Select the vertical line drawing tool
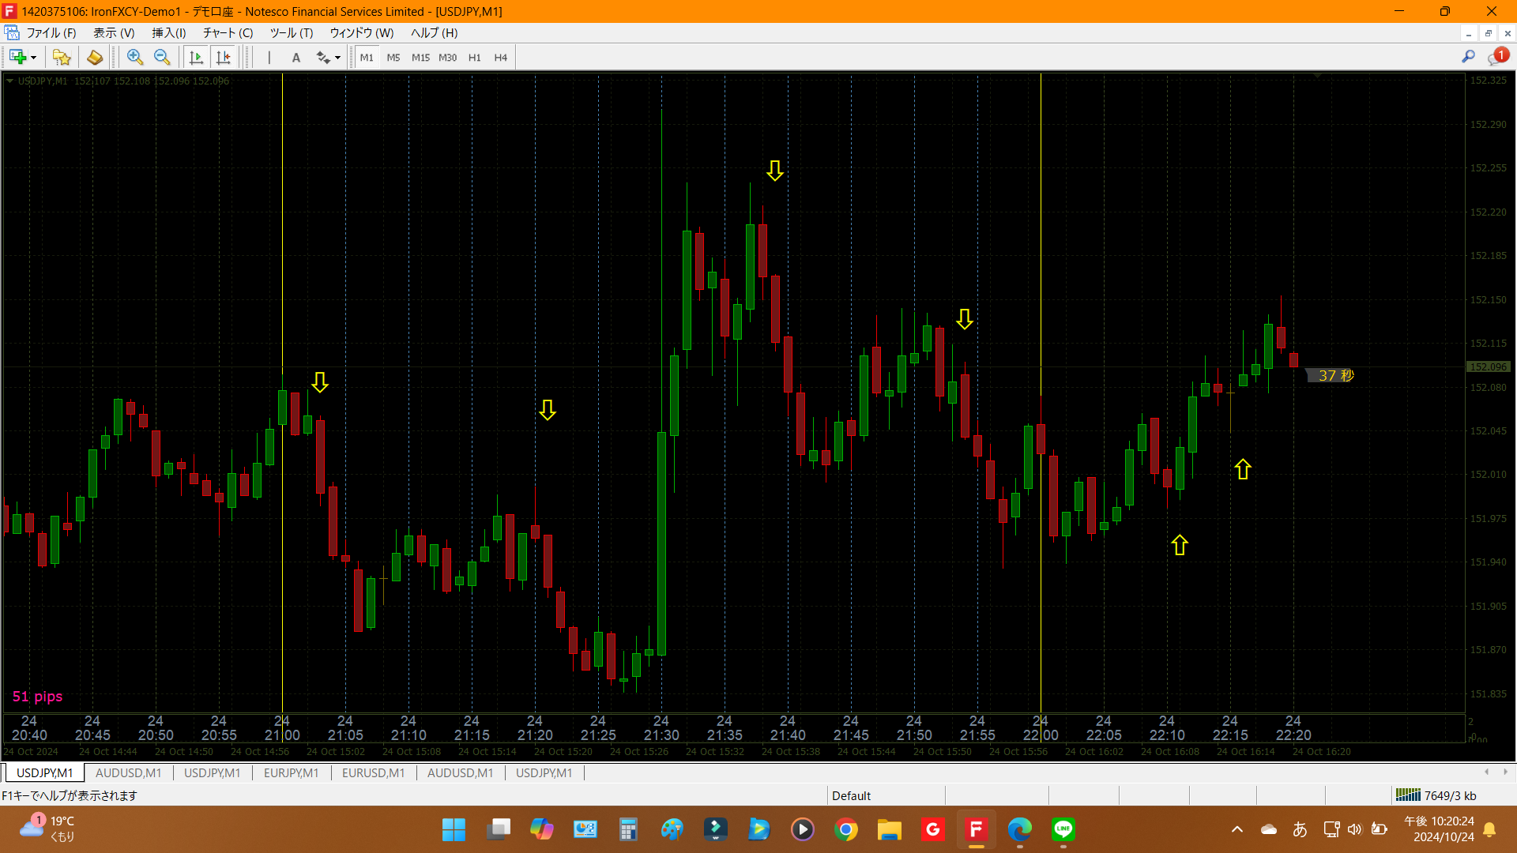Image resolution: width=1517 pixels, height=853 pixels. point(269,57)
